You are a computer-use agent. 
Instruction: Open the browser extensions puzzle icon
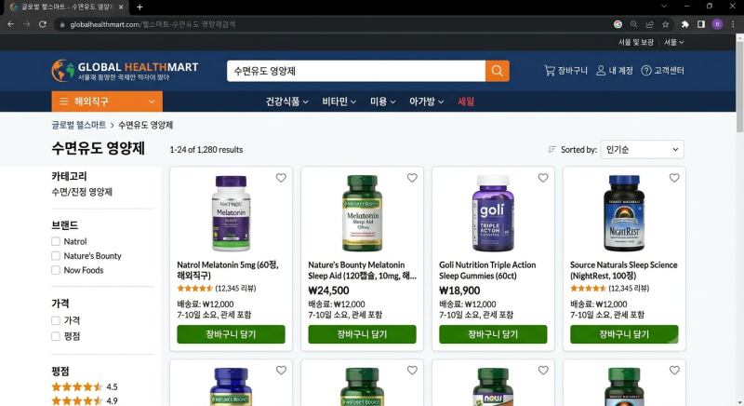pyautogui.click(x=684, y=24)
